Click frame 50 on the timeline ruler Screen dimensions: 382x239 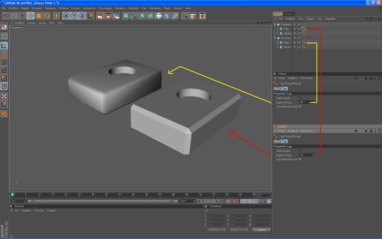pos(146,195)
